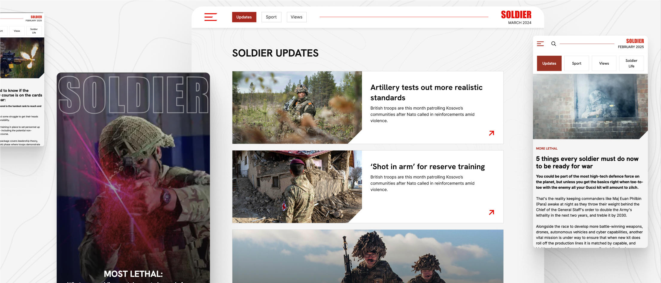661x283 pixels.
Task: Select Updates tab in March 2024 header
Action: (244, 17)
